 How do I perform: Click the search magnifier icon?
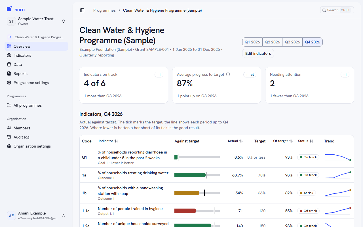[x=324, y=10]
